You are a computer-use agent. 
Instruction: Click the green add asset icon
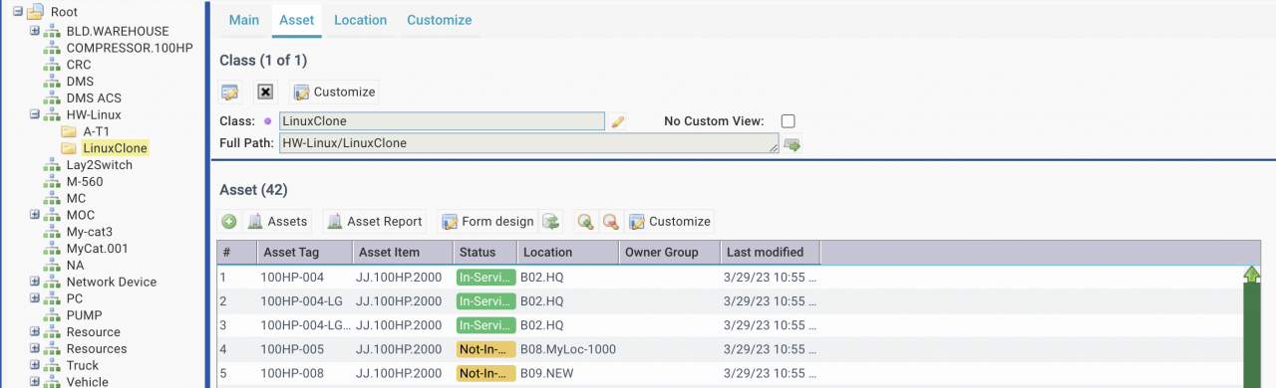(229, 221)
